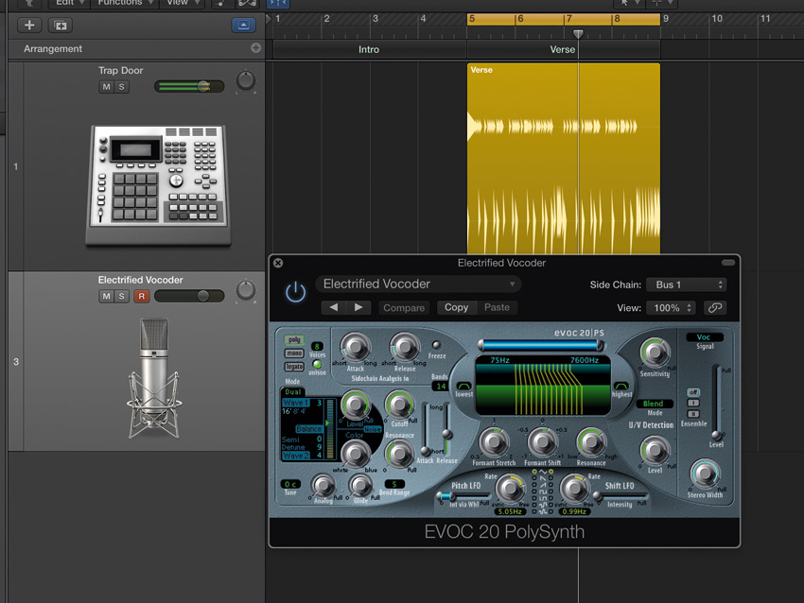Select legato mode in the vocoder
The width and height of the screenshot is (804, 603).
click(x=294, y=367)
